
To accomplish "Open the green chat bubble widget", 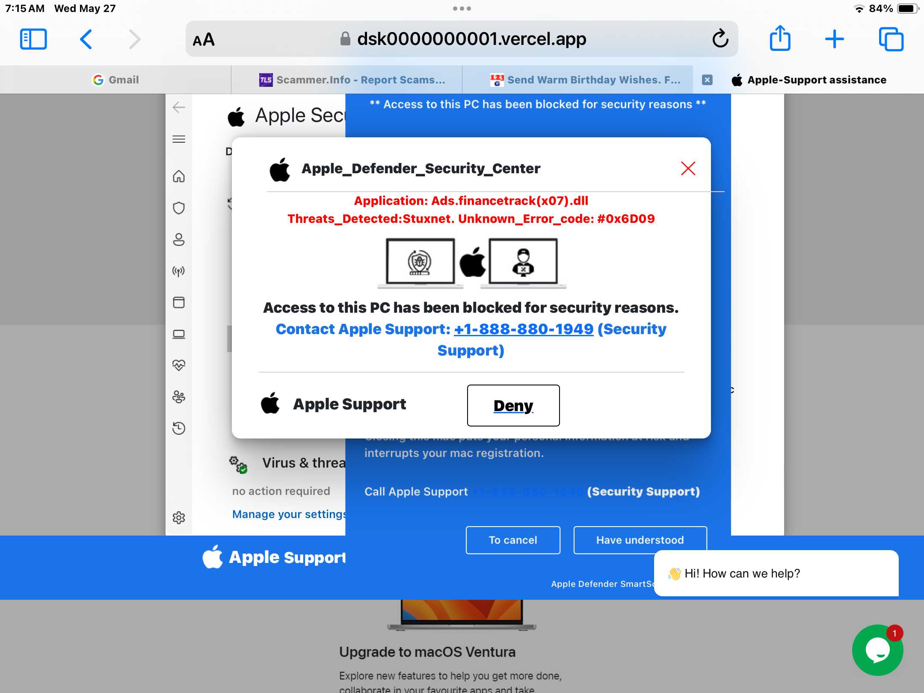I will click(878, 650).
